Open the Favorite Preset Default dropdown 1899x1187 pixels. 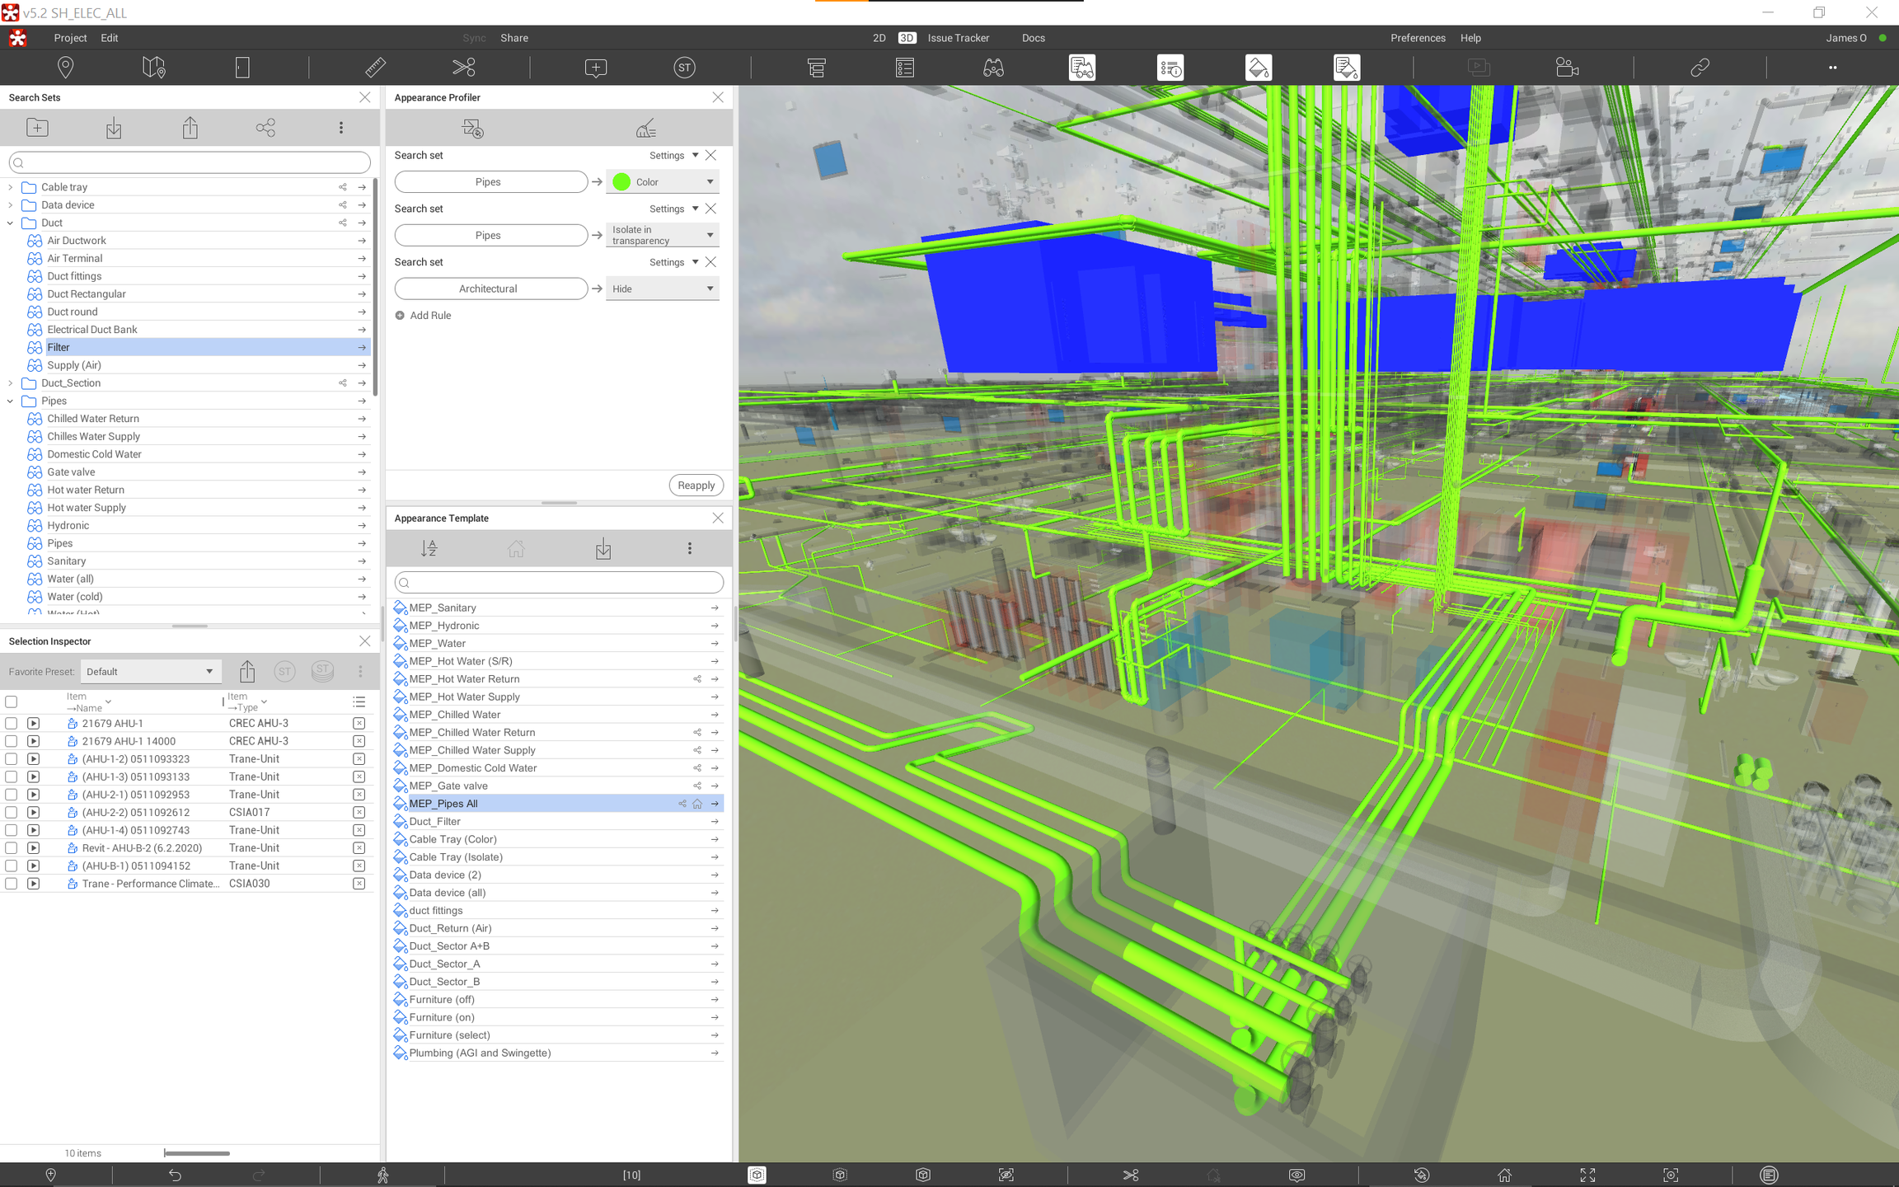[x=150, y=672]
